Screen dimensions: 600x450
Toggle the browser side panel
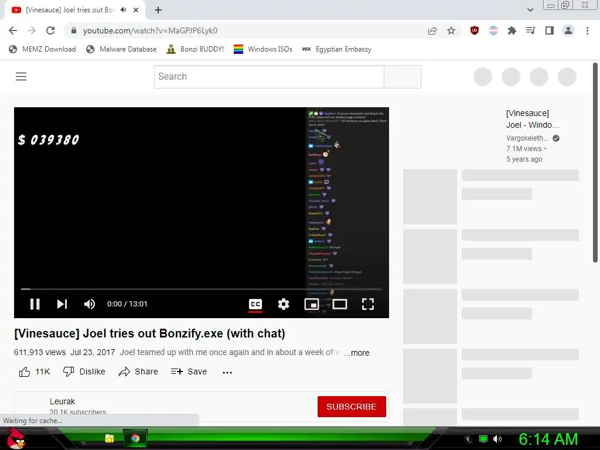point(550,30)
